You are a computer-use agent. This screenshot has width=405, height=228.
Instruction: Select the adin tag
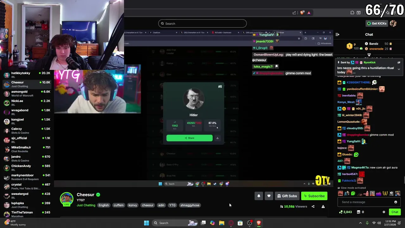tap(161, 205)
